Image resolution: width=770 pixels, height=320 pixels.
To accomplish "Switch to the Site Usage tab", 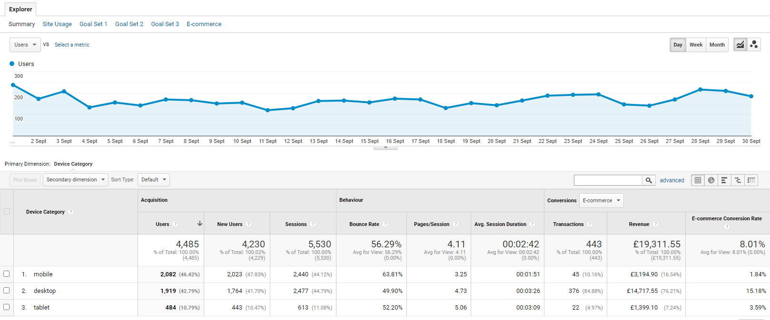I will tap(57, 24).
